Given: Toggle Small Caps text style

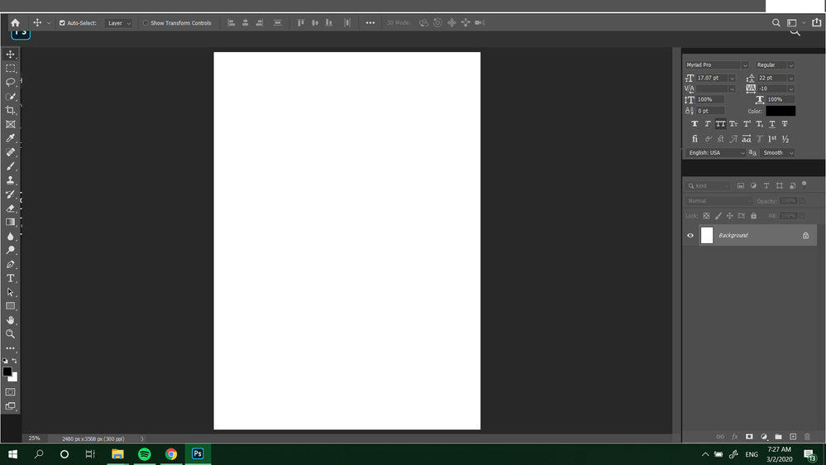Looking at the screenshot, I should tap(733, 124).
